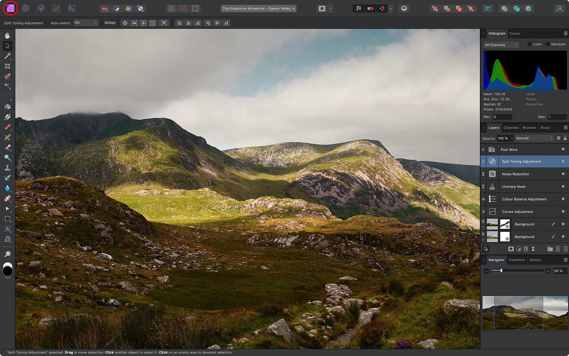
Task: Enable the Marquee histogram checkbox
Action: 548,44
